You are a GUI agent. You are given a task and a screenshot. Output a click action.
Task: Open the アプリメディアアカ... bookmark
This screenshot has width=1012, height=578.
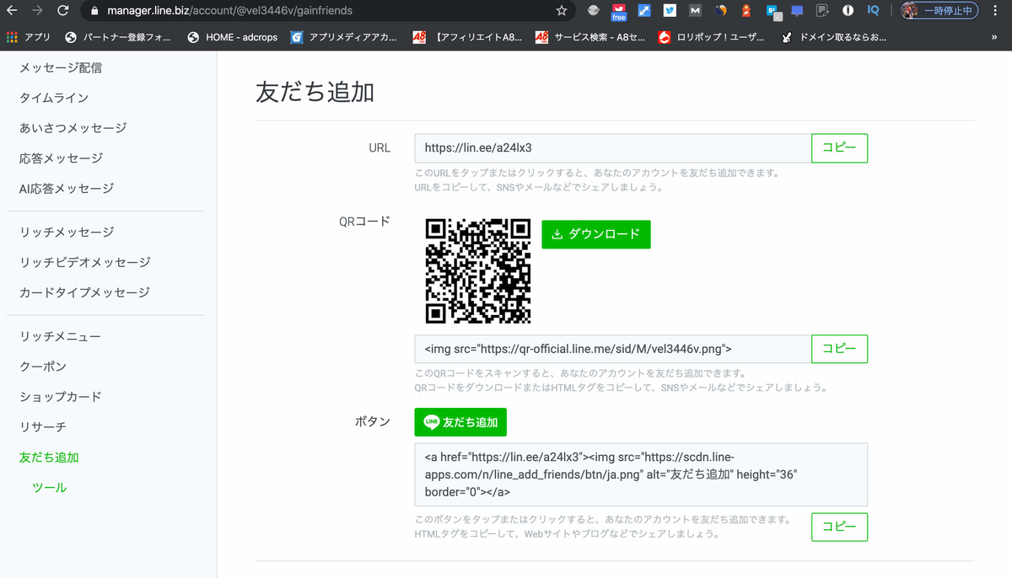coord(345,37)
